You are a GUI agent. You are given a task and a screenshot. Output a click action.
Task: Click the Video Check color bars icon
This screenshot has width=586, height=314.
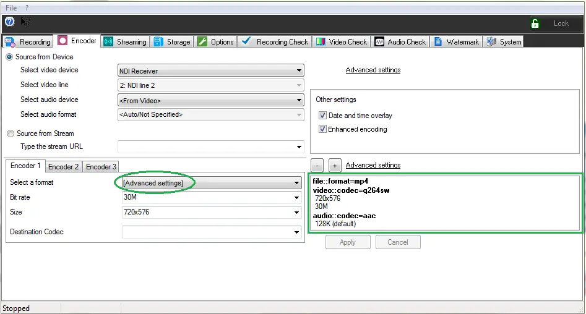coord(321,42)
